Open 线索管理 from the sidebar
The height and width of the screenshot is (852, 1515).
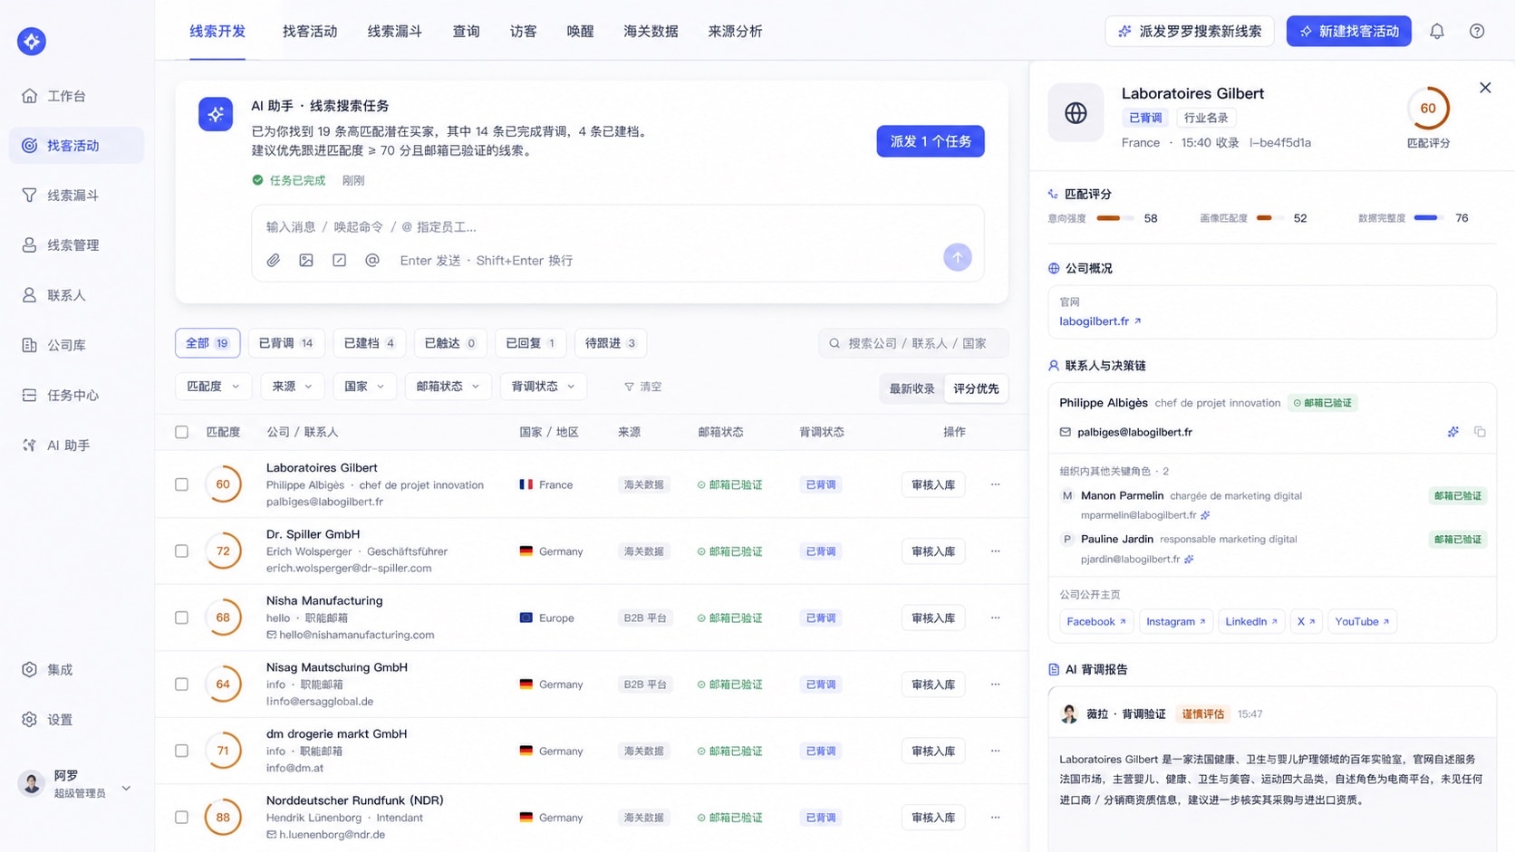[76, 245]
